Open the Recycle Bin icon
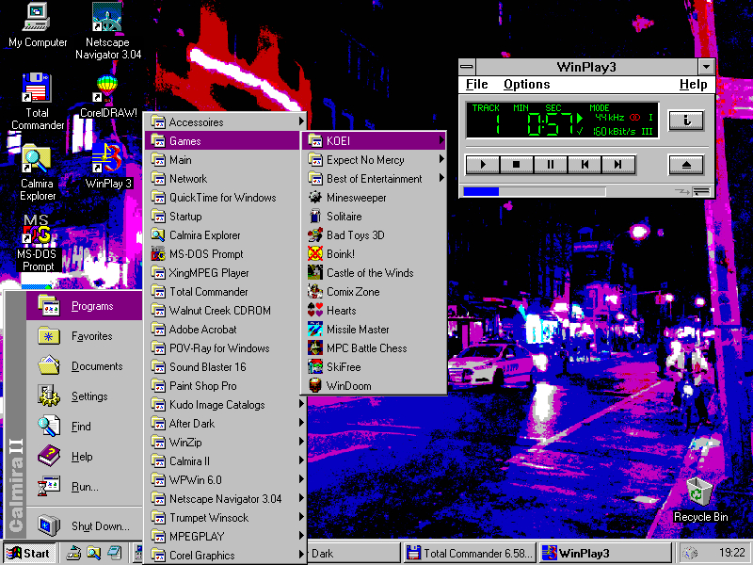 699,492
